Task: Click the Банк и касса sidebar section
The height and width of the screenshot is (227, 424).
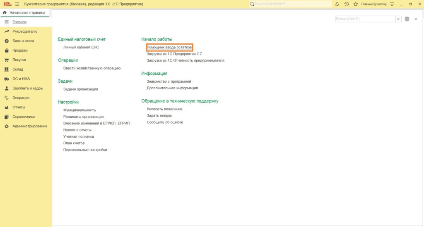Action: [23, 41]
